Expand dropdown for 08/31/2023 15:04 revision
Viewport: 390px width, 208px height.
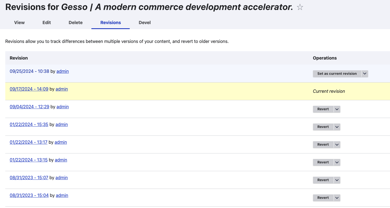(x=337, y=198)
